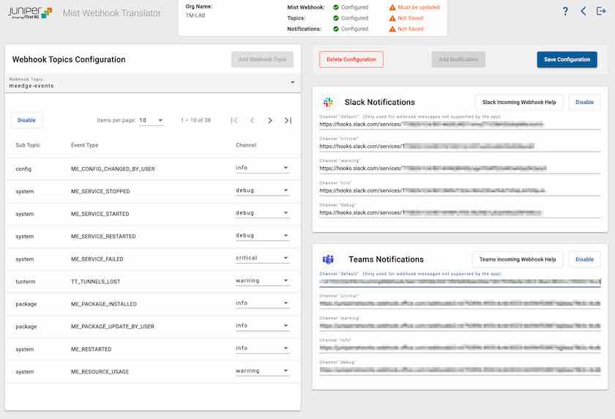Click the Sub Topic column header
Image resolution: width=615 pixels, height=419 pixels.
(x=28, y=145)
